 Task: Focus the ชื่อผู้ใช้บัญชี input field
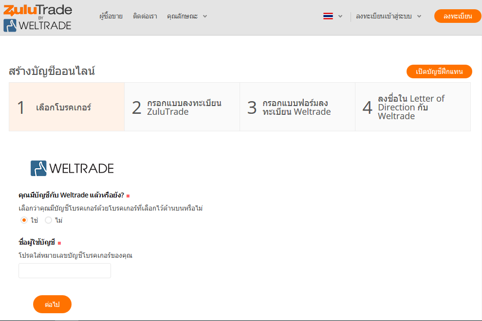[x=65, y=270]
